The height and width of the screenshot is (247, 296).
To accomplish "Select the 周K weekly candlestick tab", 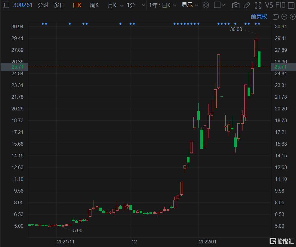I will pos(94,5).
